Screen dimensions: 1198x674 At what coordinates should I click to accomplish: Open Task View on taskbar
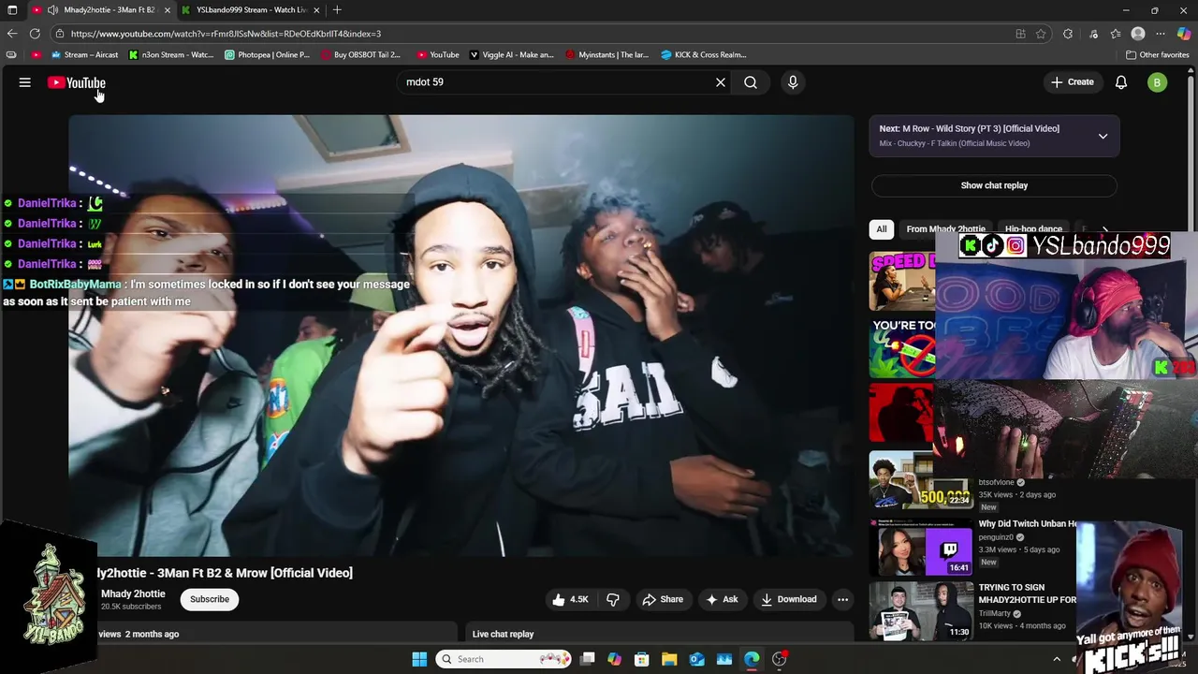click(x=587, y=659)
